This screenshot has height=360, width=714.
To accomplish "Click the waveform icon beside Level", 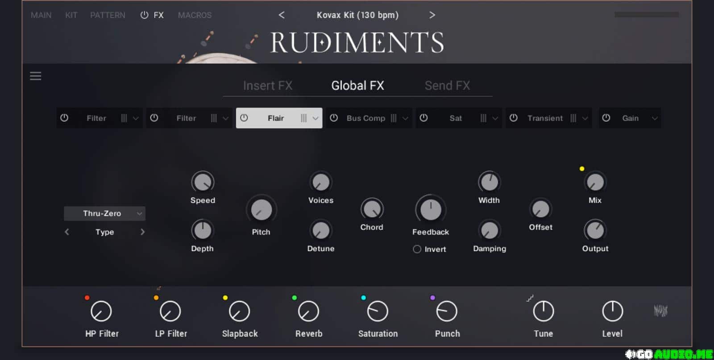I will [x=660, y=311].
